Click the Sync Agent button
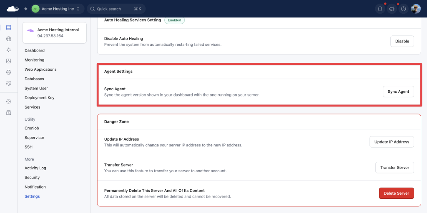 pyautogui.click(x=398, y=92)
